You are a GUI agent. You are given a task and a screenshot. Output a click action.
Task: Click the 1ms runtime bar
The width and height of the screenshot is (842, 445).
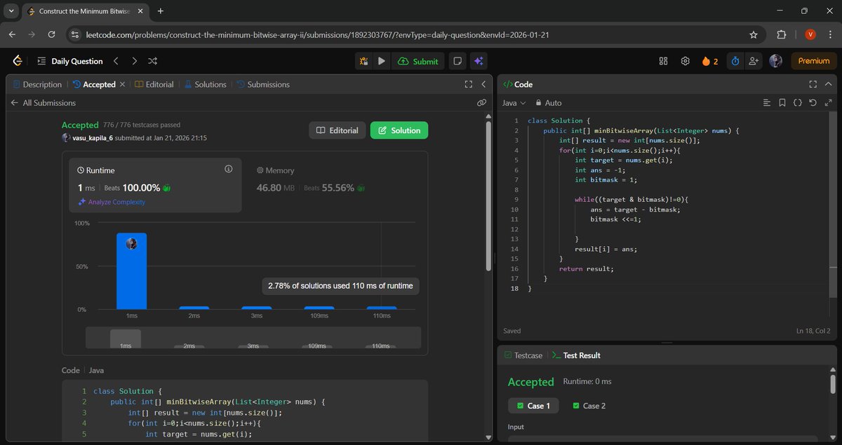(x=131, y=271)
